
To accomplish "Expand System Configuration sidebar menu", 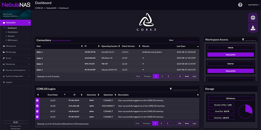I will tap(29, 76).
